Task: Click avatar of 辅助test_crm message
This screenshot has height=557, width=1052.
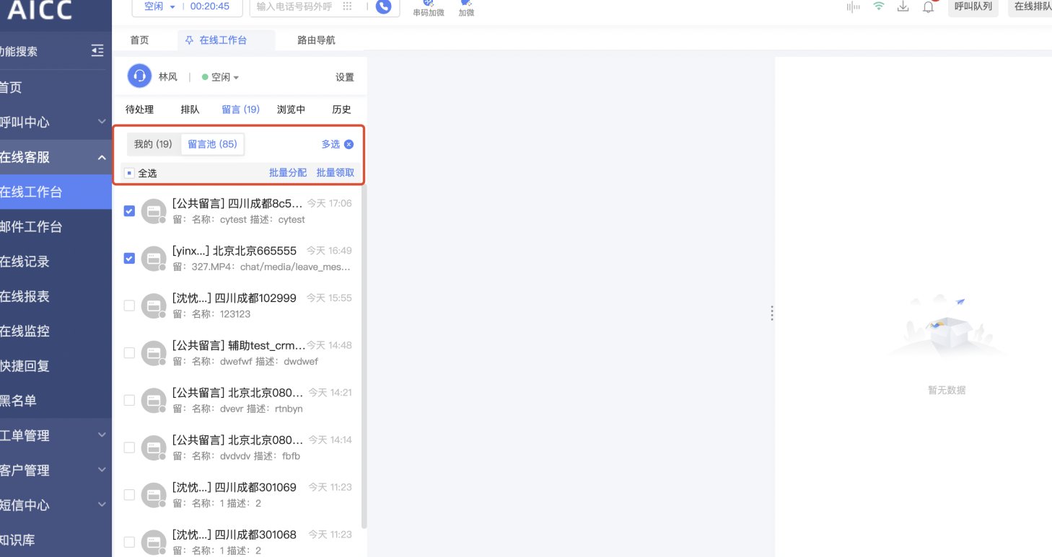Action: pos(153,353)
